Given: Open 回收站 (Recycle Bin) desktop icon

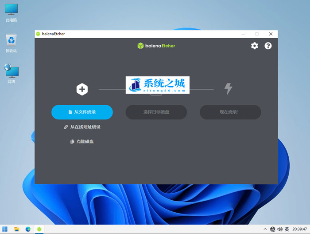Looking at the screenshot, I should (x=11, y=44).
